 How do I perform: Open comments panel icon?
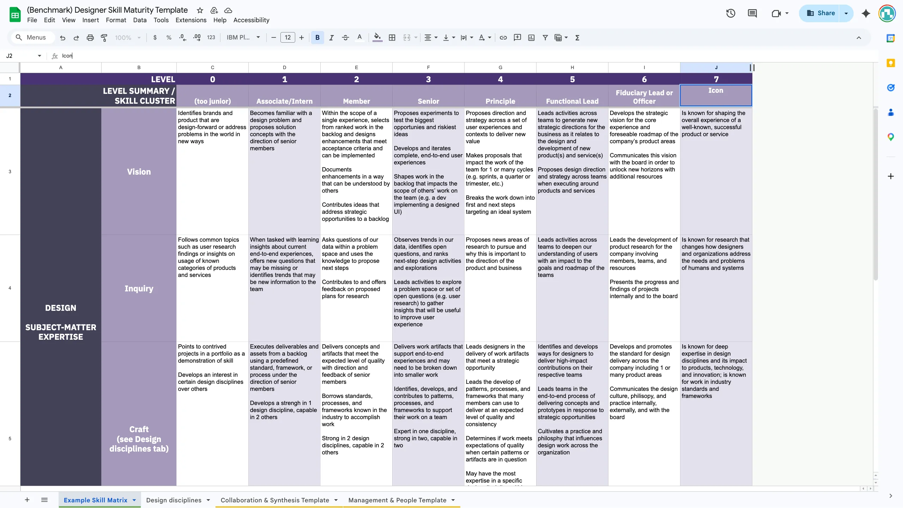[752, 13]
